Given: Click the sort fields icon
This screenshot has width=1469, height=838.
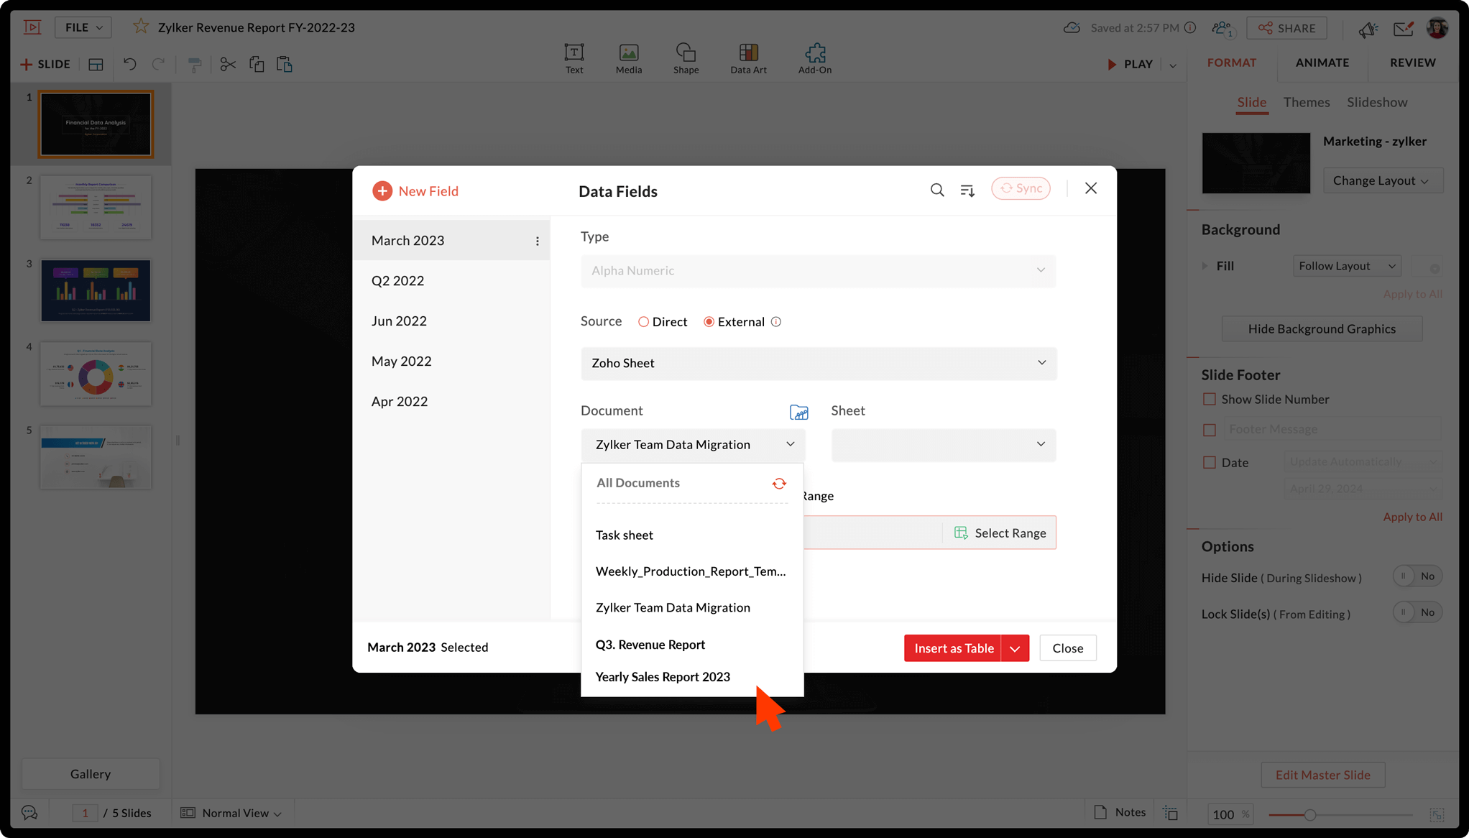Looking at the screenshot, I should pyautogui.click(x=967, y=190).
